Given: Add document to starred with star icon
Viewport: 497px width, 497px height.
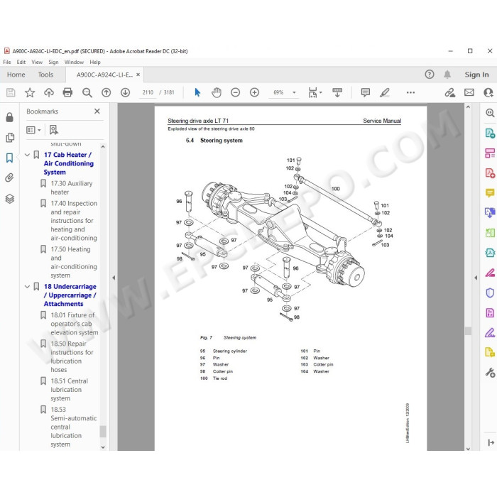Looking at the screenshot, I should point(30,92).
